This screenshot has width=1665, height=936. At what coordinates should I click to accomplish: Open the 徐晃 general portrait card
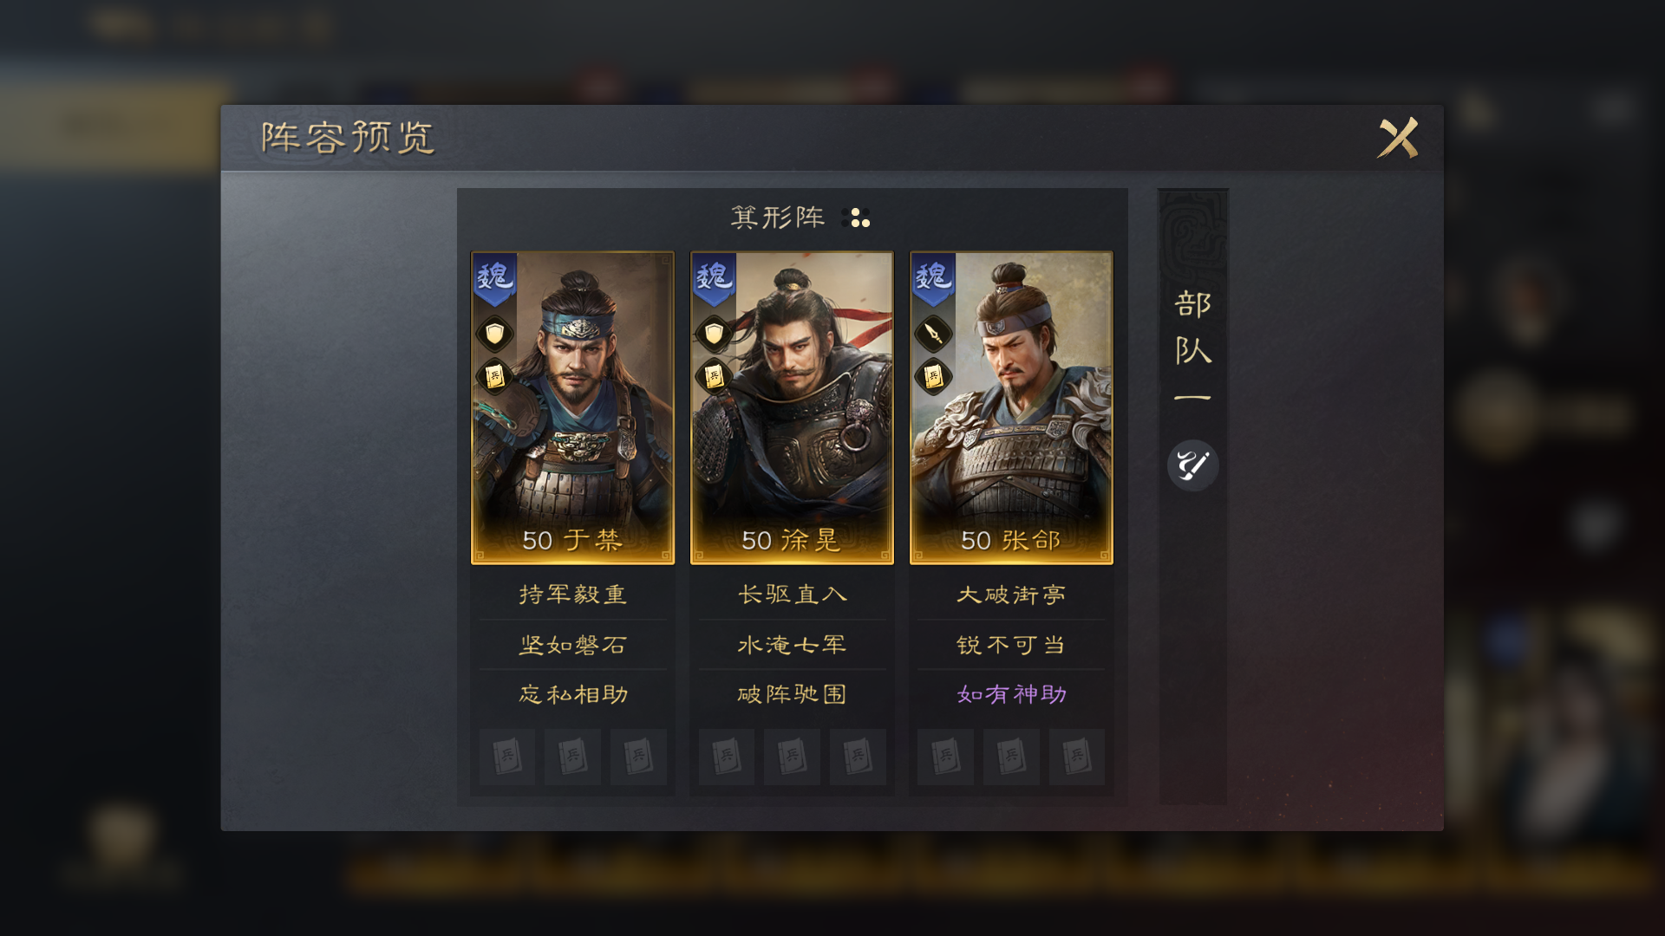point(792,407)
